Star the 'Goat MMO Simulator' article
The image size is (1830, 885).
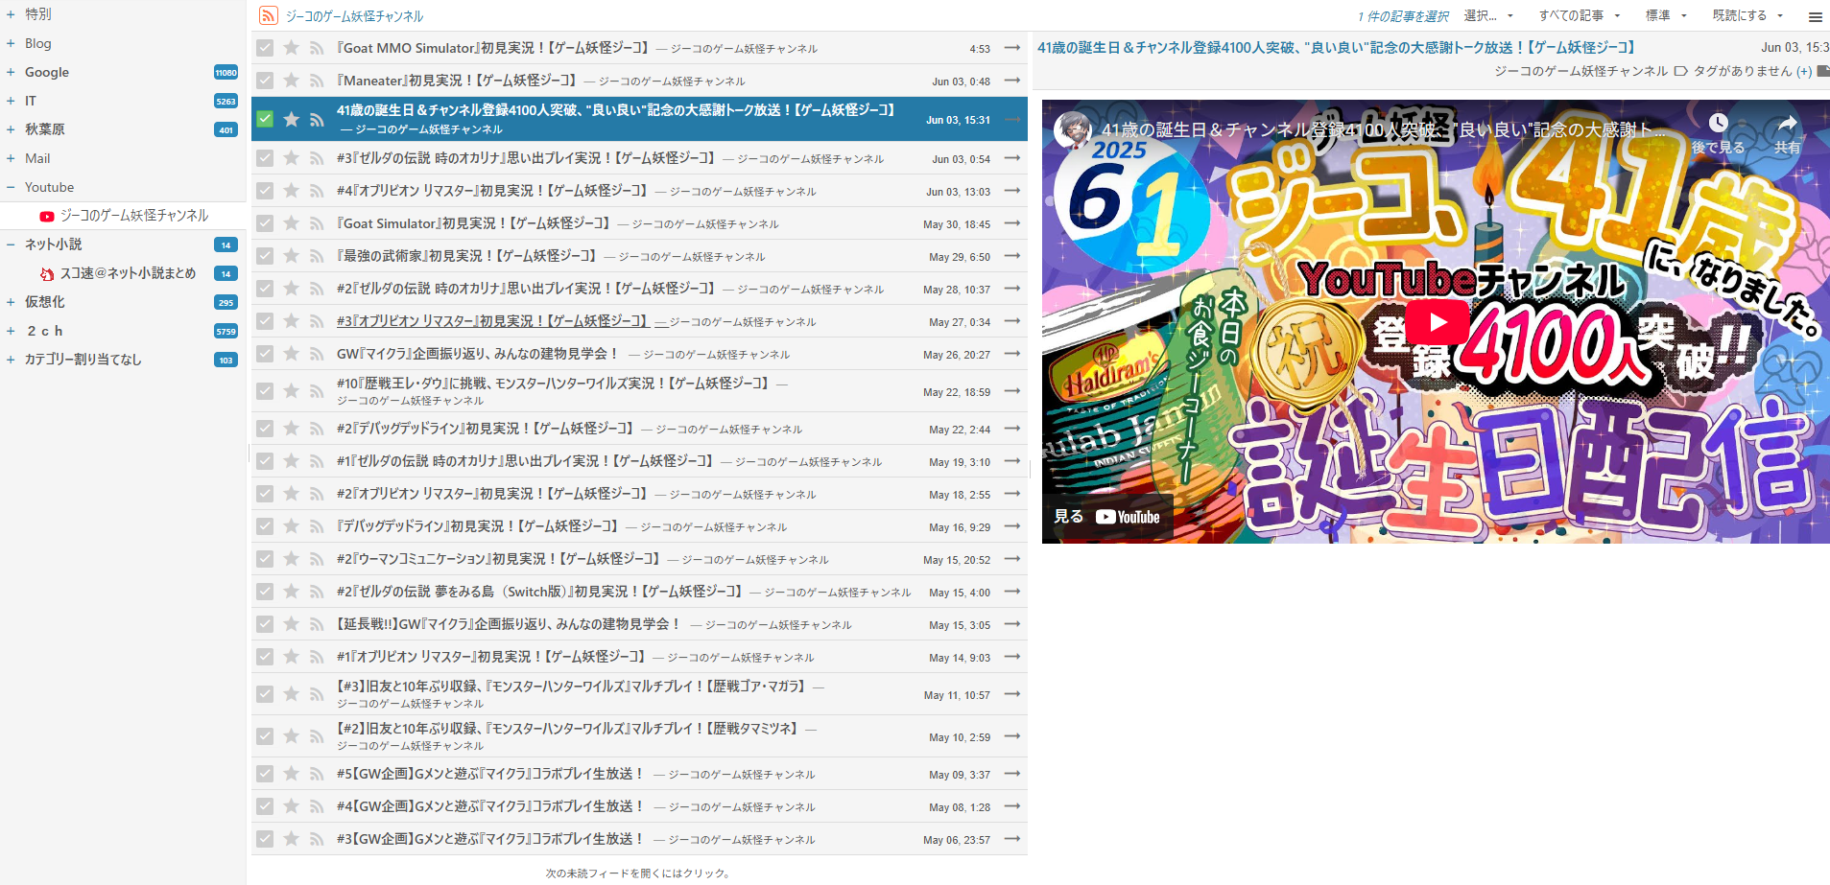292,48
